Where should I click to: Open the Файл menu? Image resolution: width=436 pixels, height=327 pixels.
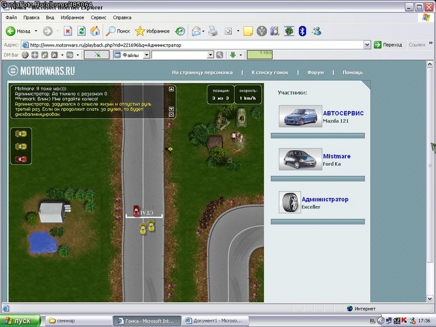[11, 17]
